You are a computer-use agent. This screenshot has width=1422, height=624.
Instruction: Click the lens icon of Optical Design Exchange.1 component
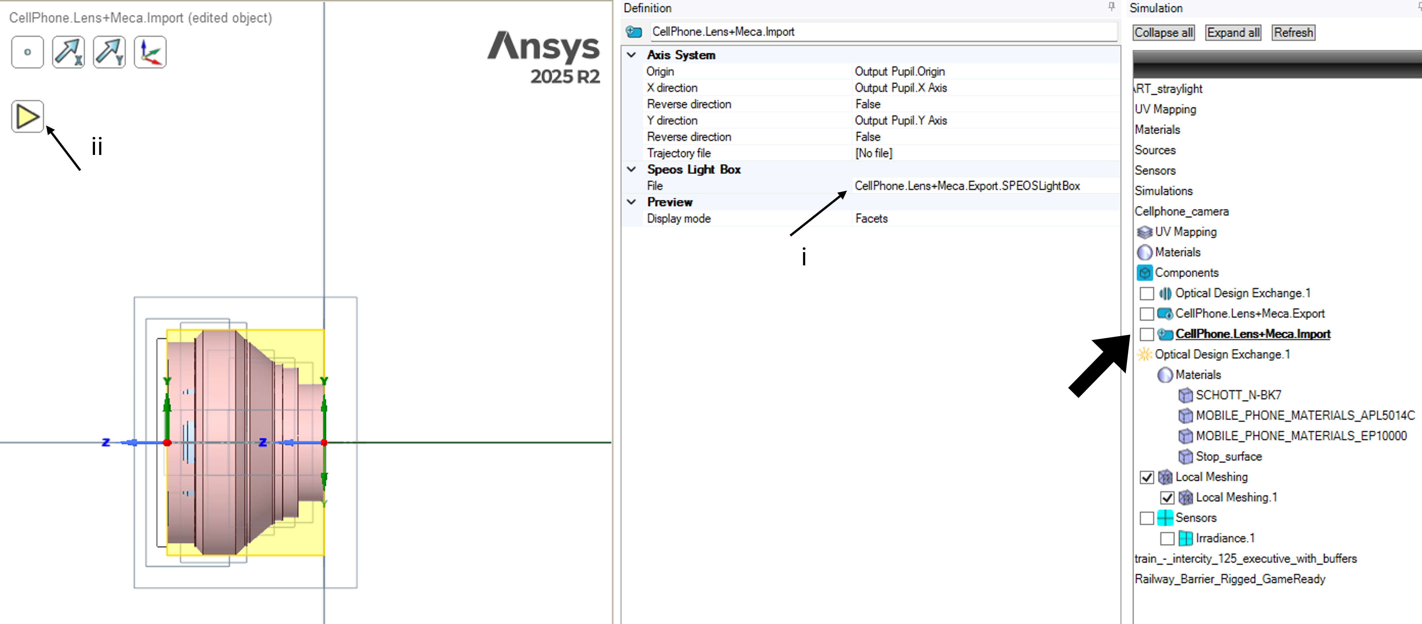coord(1165,293)
